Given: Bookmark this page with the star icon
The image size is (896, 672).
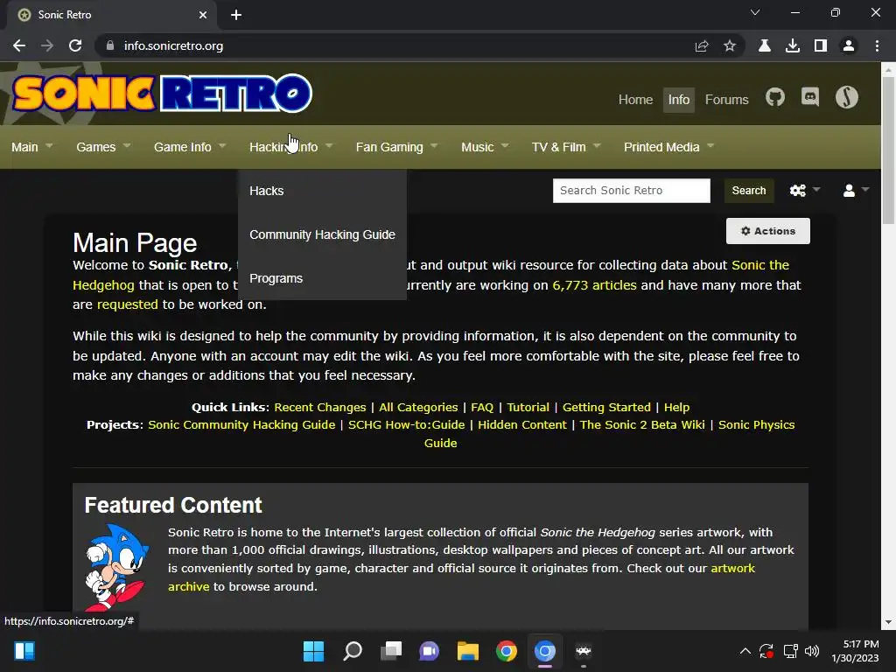Looking at the screenshot, I should pos(730,45).
